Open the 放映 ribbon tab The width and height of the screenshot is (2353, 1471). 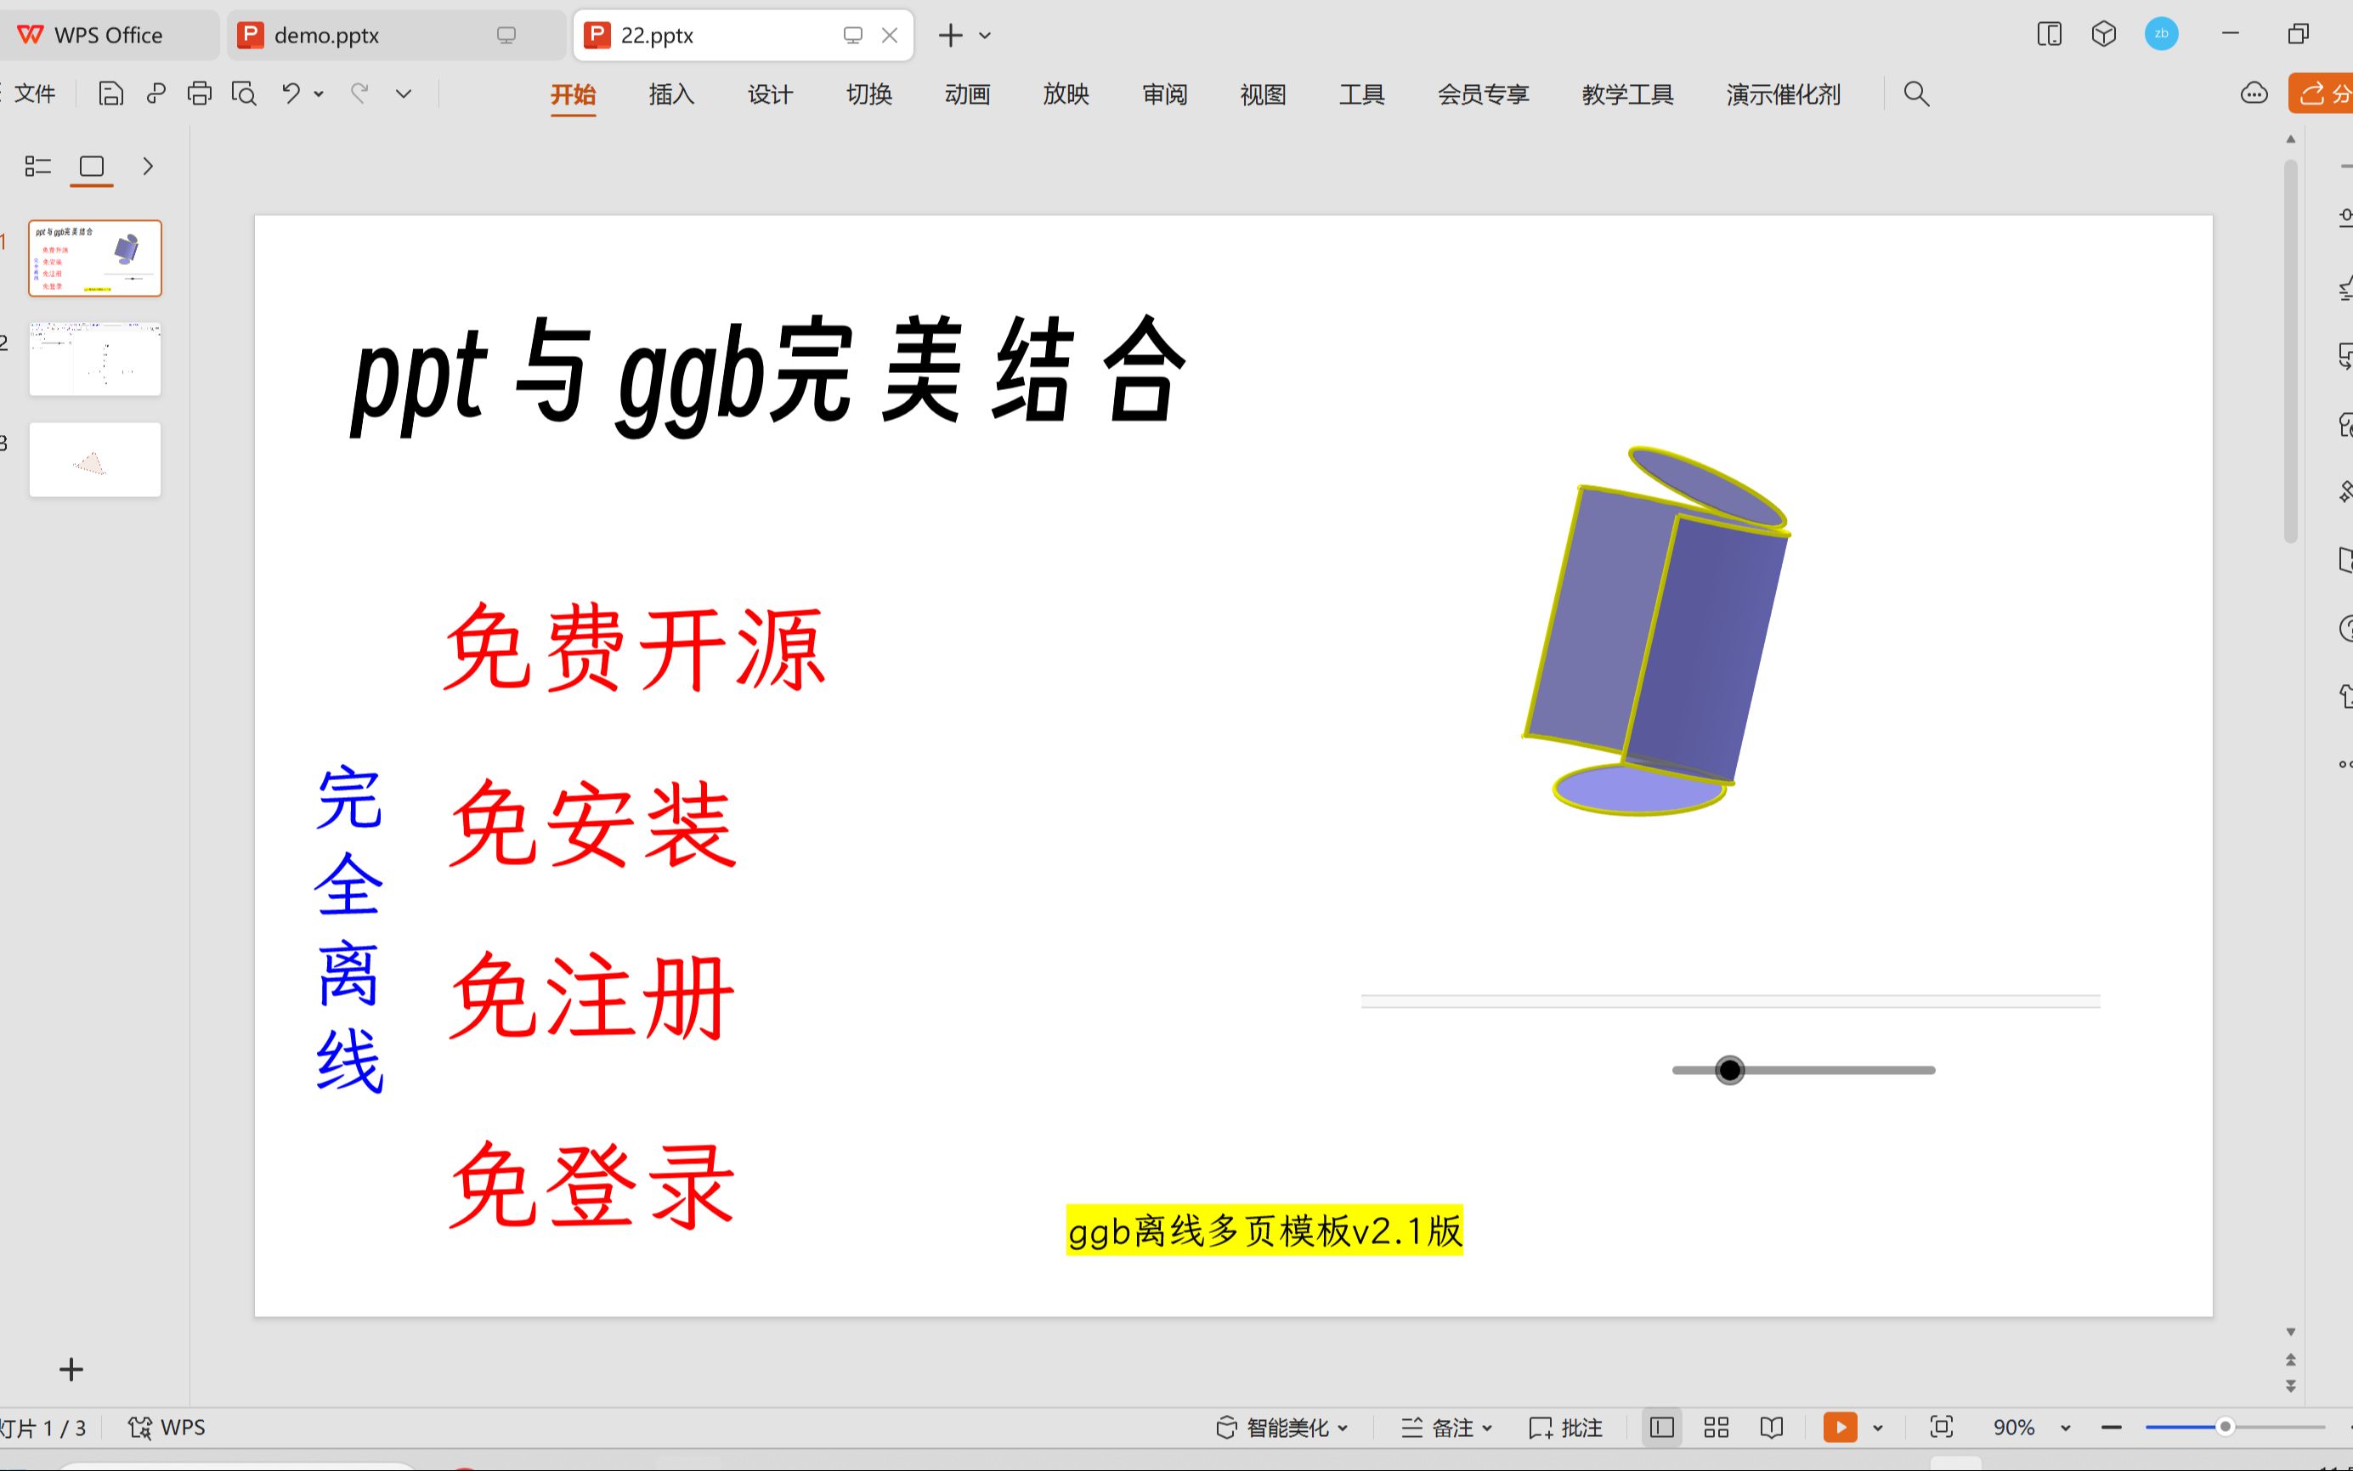[1065, 94]
